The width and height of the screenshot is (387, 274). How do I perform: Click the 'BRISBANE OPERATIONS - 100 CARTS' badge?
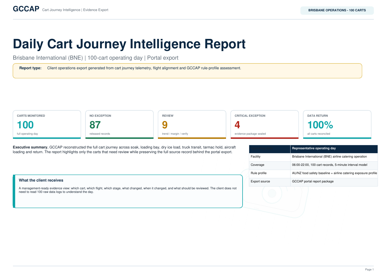[x=337, y=10]
